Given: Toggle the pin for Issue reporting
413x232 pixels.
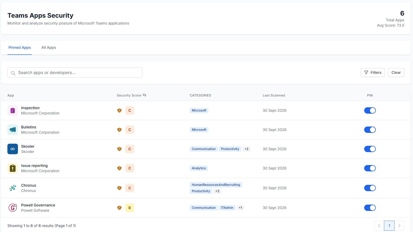Looking at the screenshot, I should point(370,168).
